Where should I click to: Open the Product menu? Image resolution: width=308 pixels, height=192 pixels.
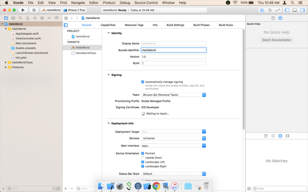[109, 3]
